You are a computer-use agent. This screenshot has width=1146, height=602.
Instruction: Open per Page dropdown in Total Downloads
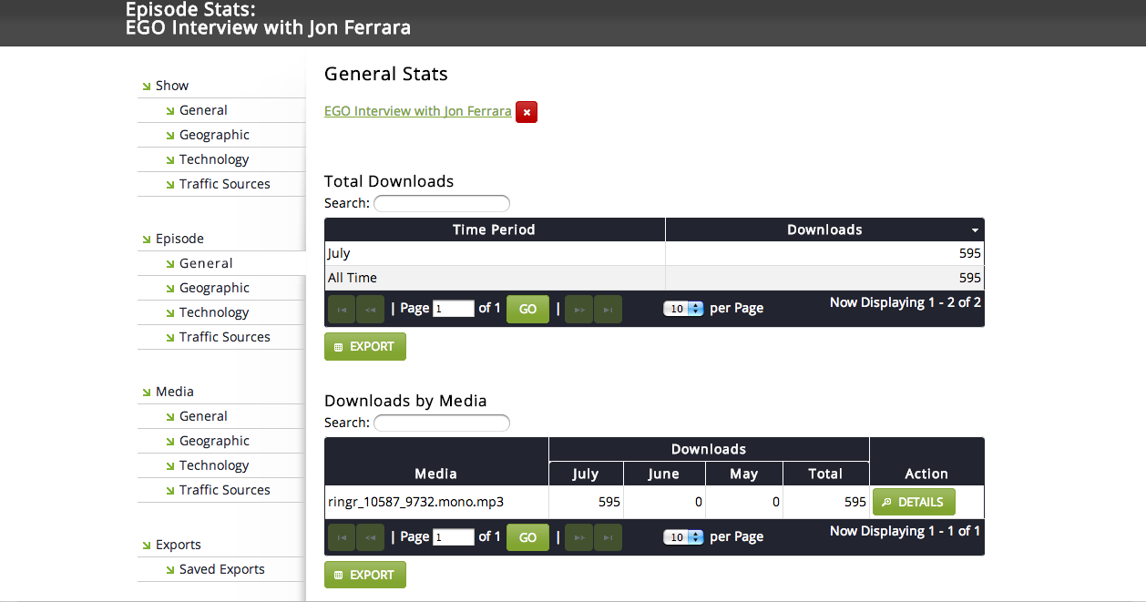tap(683, 309)
